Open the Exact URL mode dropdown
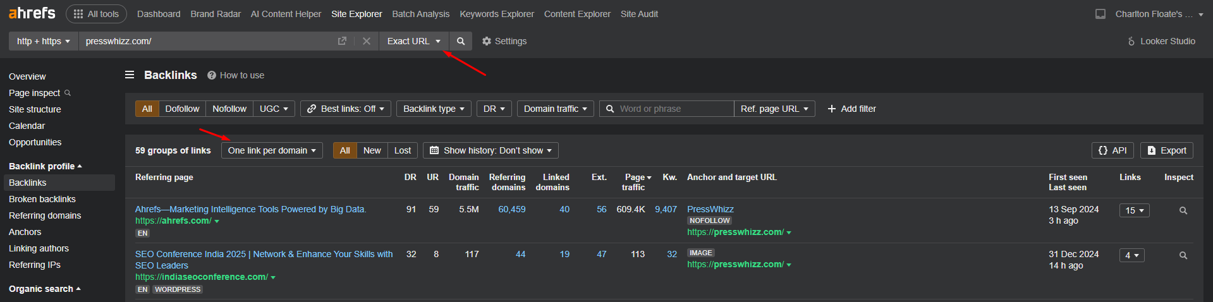Screen dimensions: 1213x302 tap(414, 41)
